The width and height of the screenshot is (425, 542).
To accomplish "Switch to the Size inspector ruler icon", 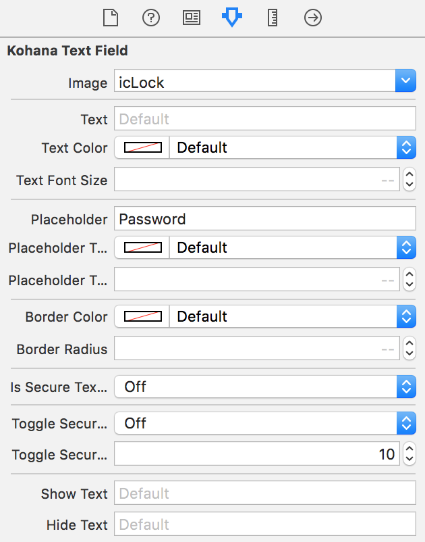I will [273, 18].
